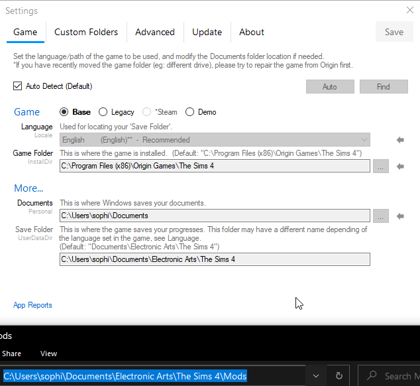Reset Game Folder path with arrow icon

click(x=400, y=166)
